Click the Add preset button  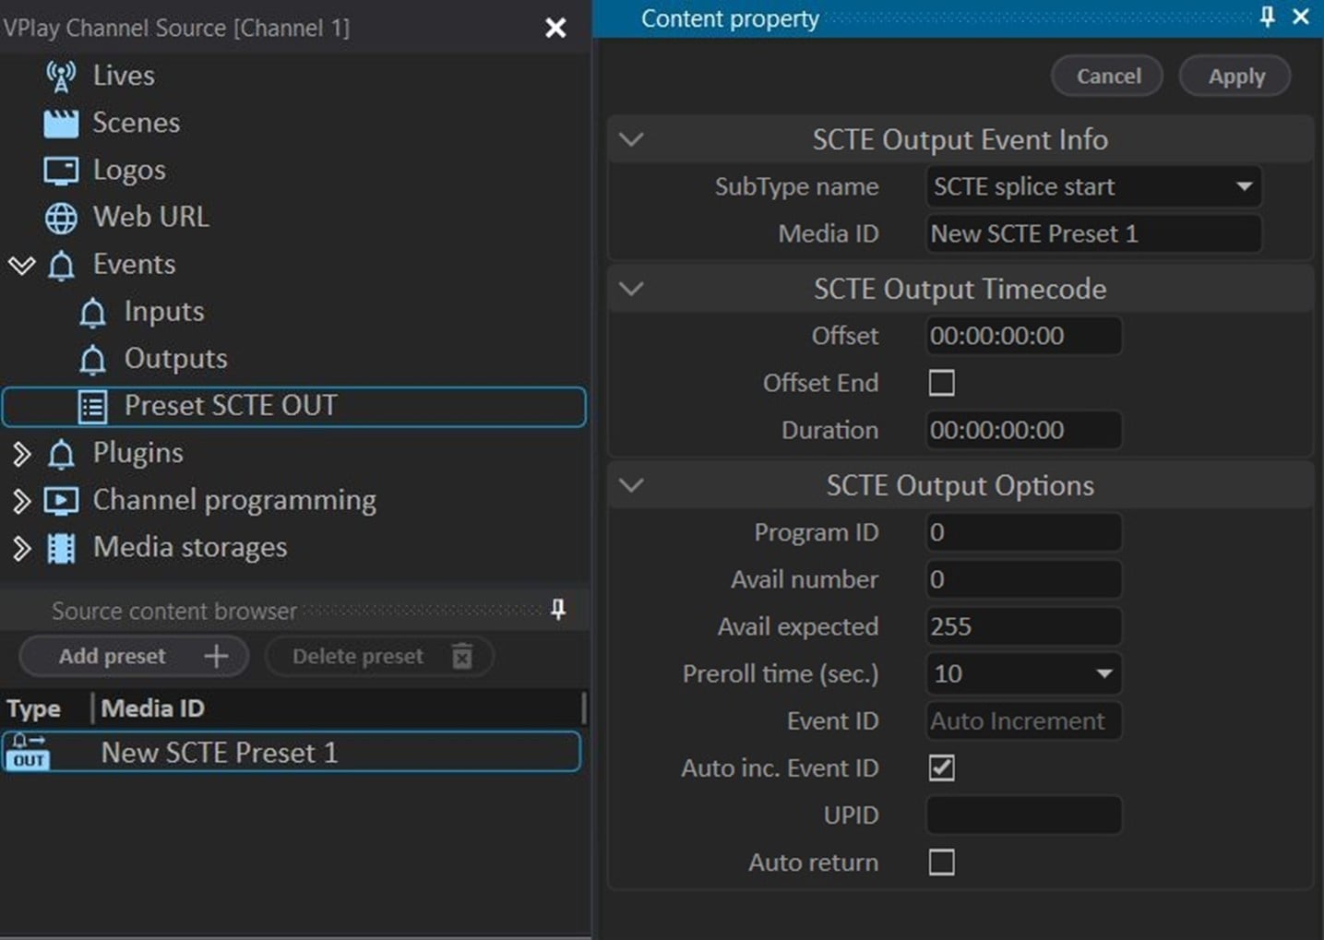click(134, 656)
